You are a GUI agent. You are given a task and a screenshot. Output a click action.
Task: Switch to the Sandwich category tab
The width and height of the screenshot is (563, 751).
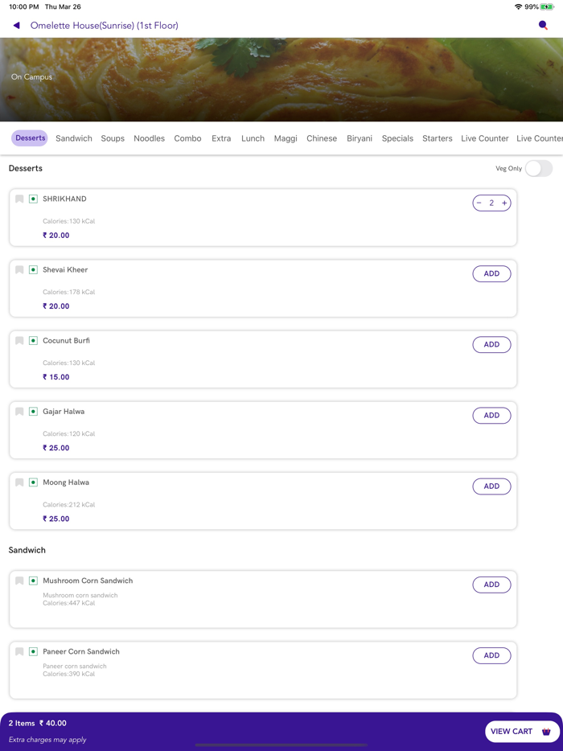(x=74, y=138)
